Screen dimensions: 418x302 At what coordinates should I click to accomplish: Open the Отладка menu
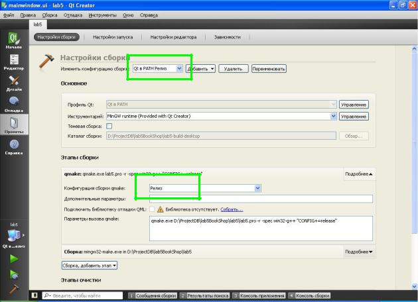pos(73,15)
